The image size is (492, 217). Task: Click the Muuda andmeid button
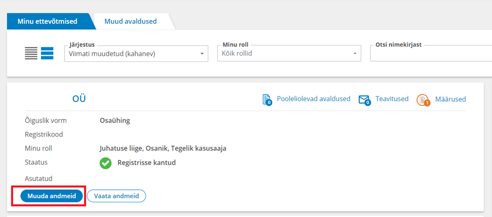[x=52, y=196]
